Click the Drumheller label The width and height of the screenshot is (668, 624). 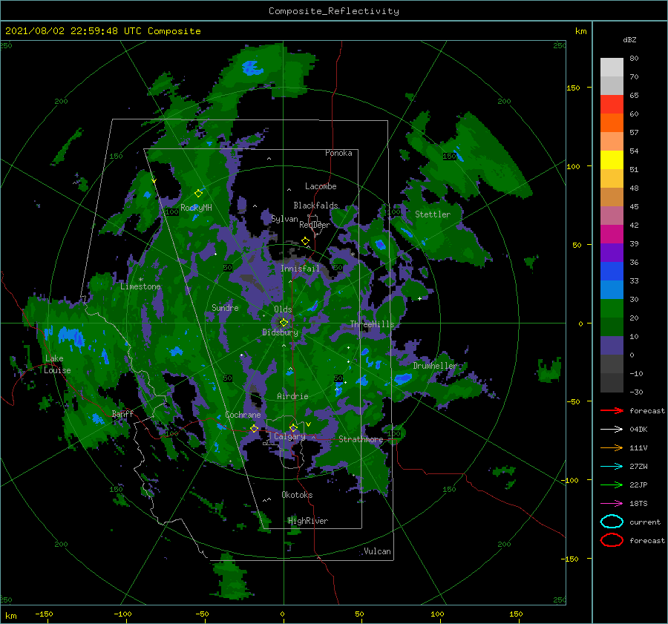tap(435, 366)
